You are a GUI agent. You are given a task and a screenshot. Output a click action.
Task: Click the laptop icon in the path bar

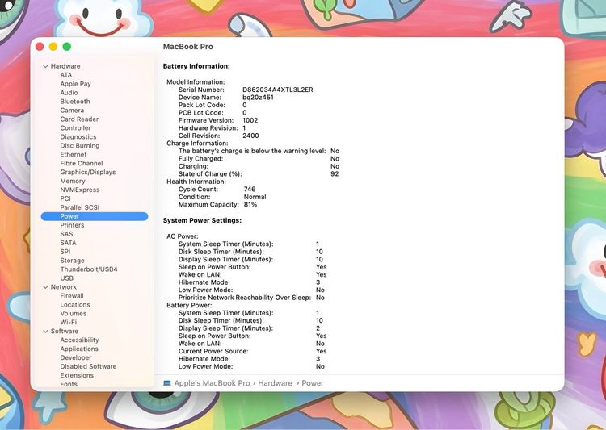167,383
